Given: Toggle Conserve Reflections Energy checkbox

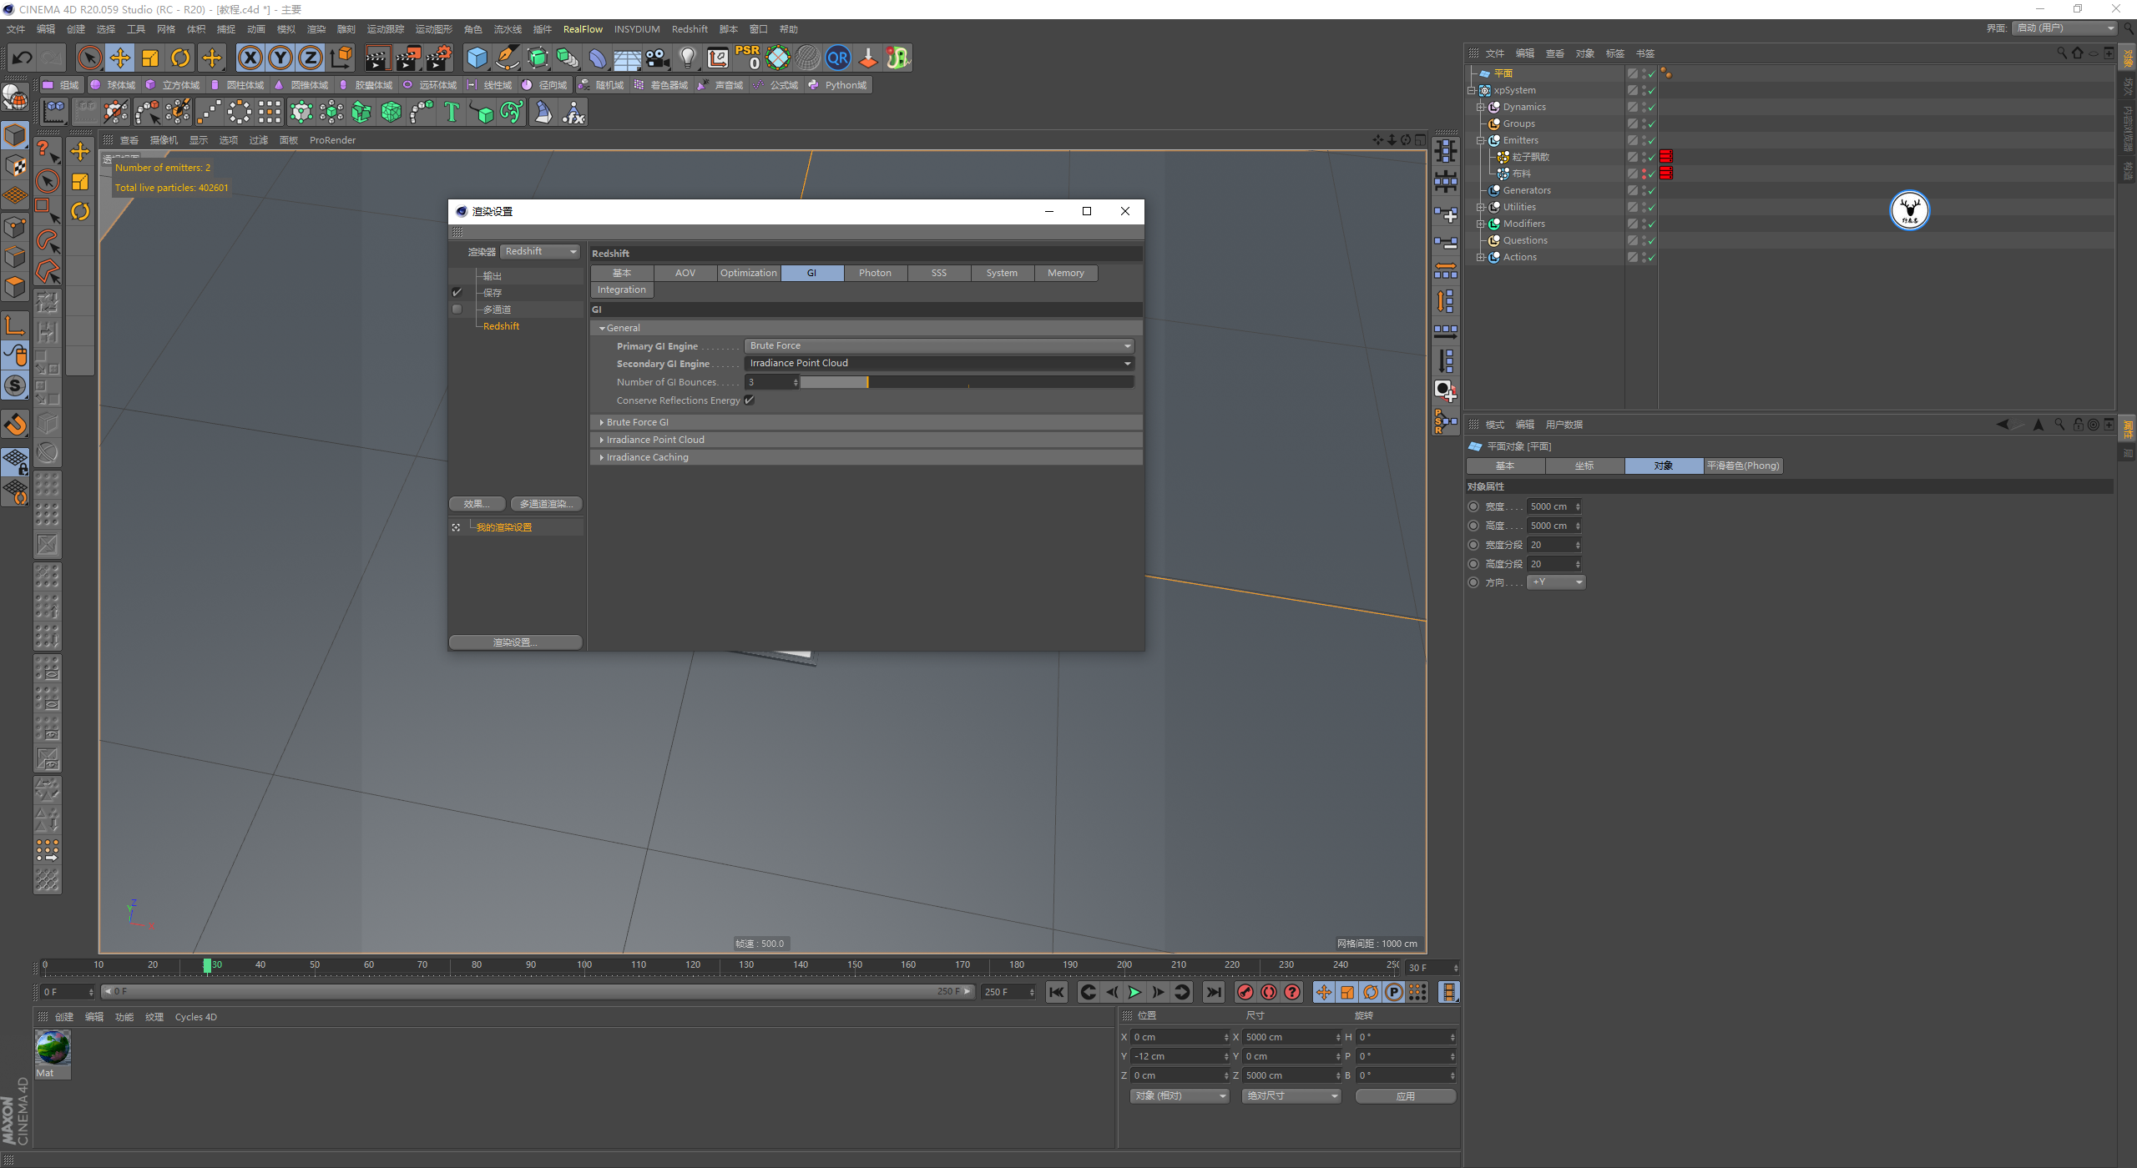Looking at the screenshot, I should click(x=749, y=400).
